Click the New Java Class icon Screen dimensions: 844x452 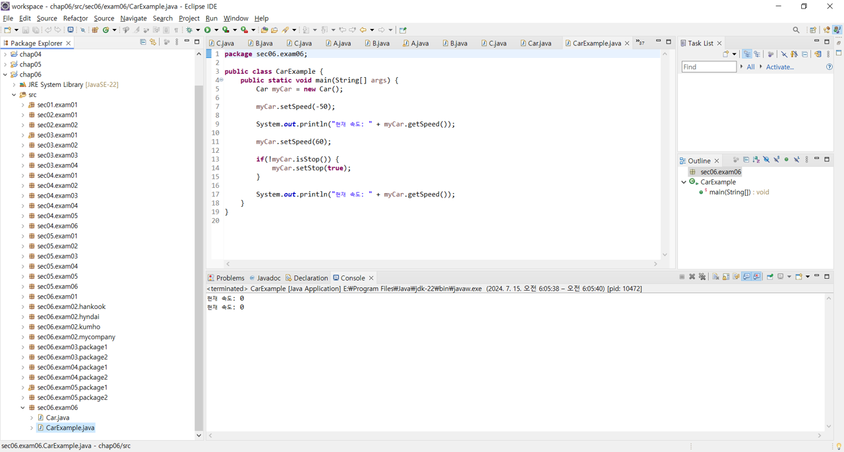(105, 30)
